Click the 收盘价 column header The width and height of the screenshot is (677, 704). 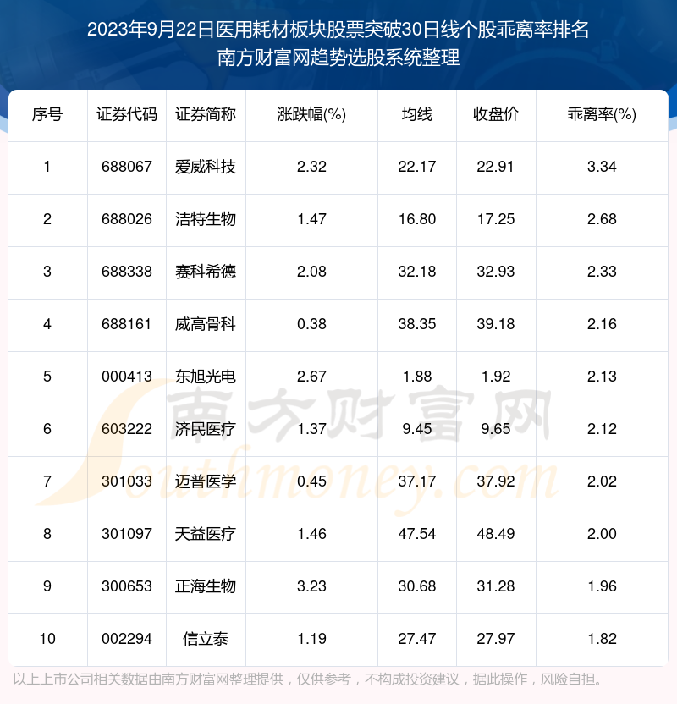496,114
